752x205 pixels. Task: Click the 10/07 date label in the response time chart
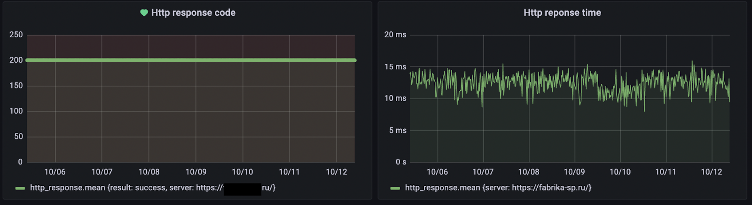point(483,172)
